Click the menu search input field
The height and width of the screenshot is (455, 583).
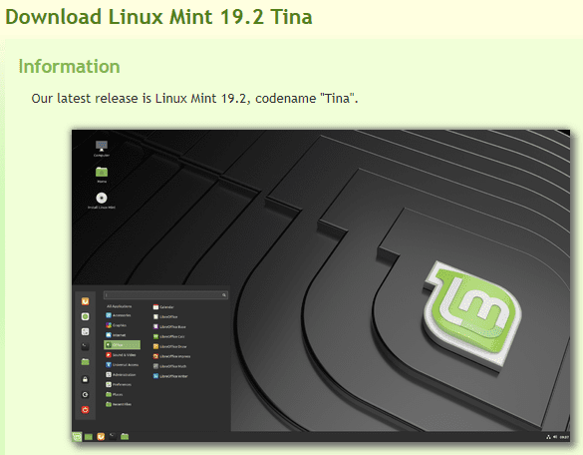click(x=165, y=295)
